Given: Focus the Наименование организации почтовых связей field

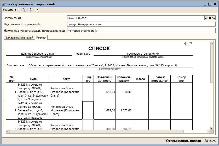Looking at the screenshot, I should point(141,30).
